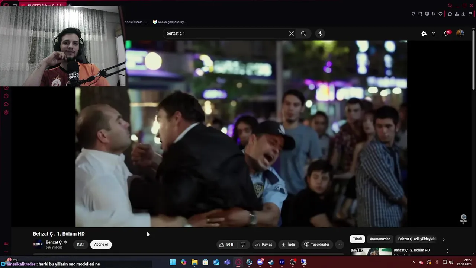Open the konya galatasaray bookmark
476x268 pixels.
tap(170, 22)
